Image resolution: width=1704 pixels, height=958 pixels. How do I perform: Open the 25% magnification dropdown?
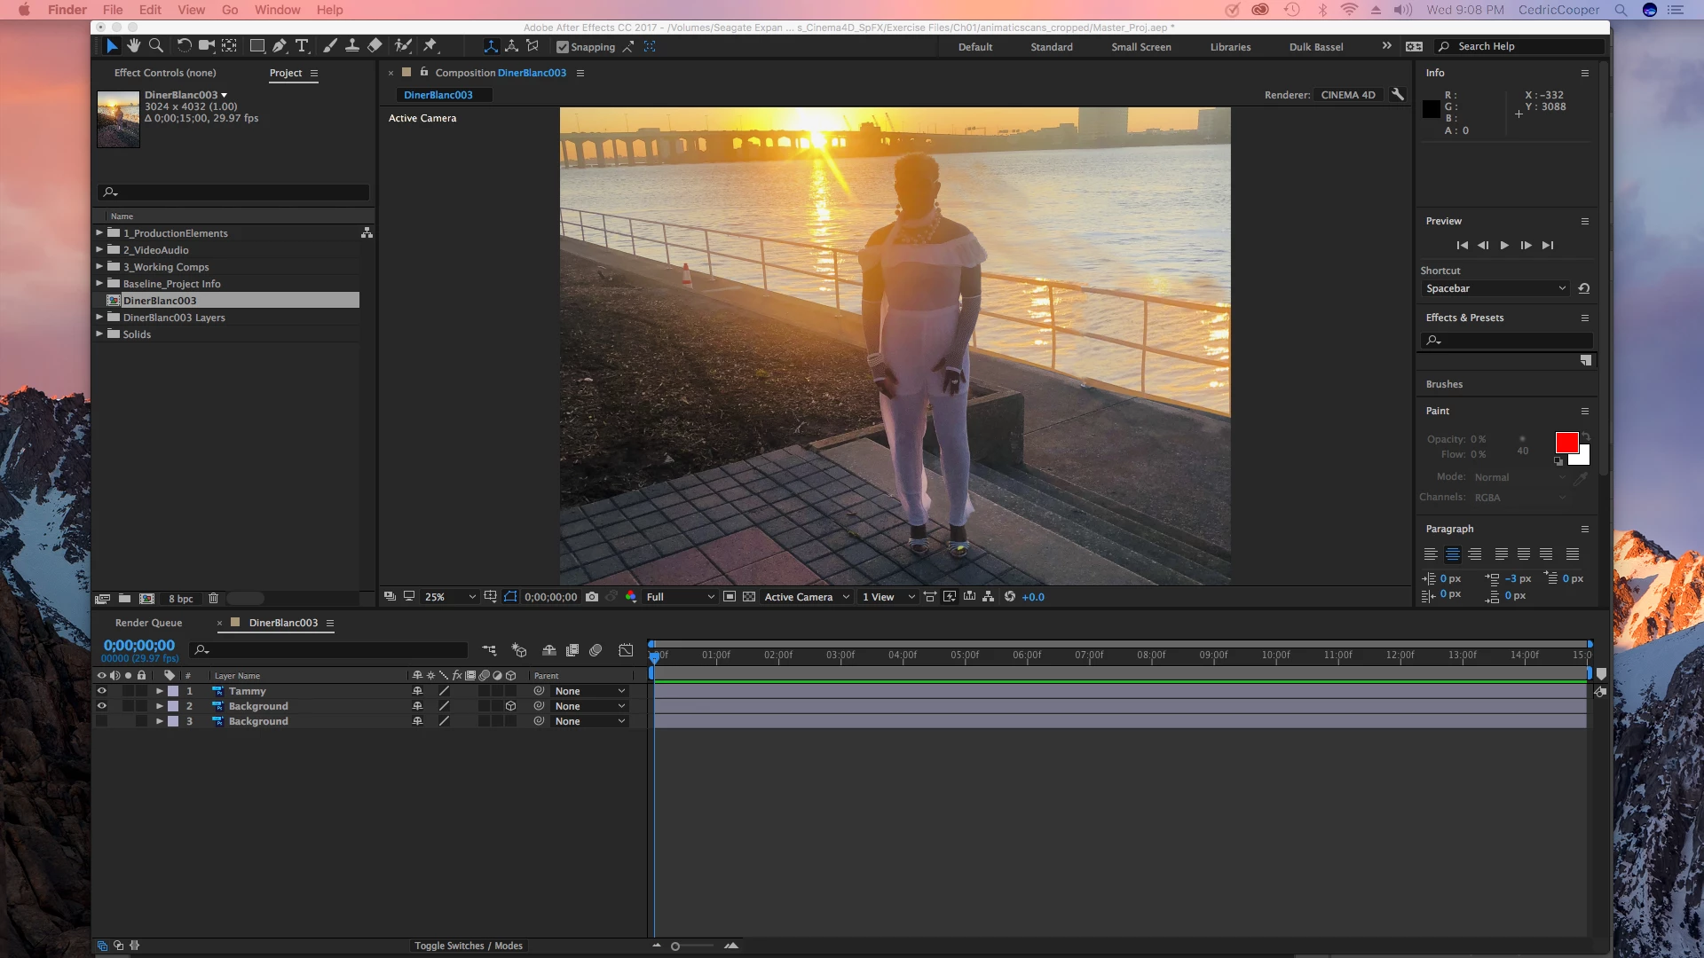(450, 597)
